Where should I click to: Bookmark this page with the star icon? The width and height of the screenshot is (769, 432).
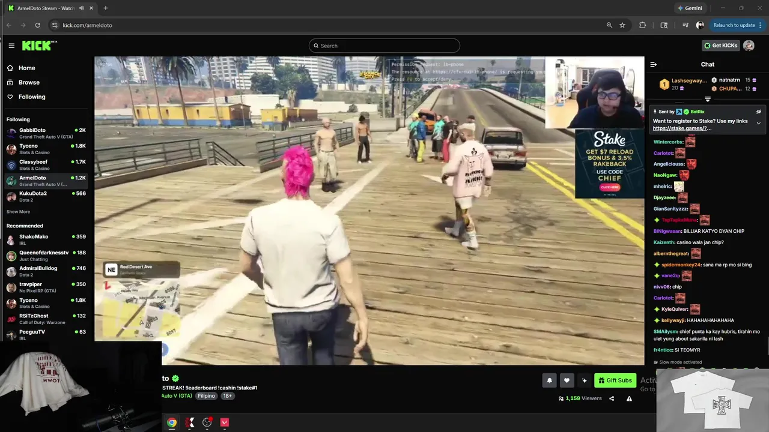(622, 25)
